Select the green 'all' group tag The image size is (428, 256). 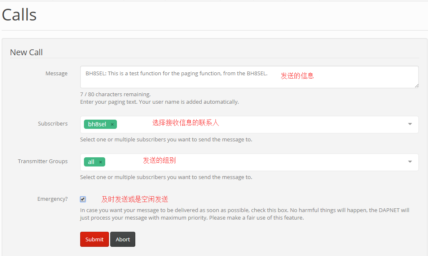click(x=91, y=162)
